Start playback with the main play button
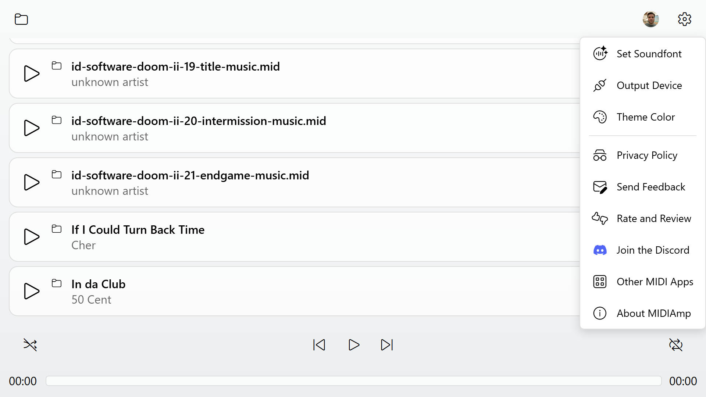The image size is (706, 397). tap(354, 345)
